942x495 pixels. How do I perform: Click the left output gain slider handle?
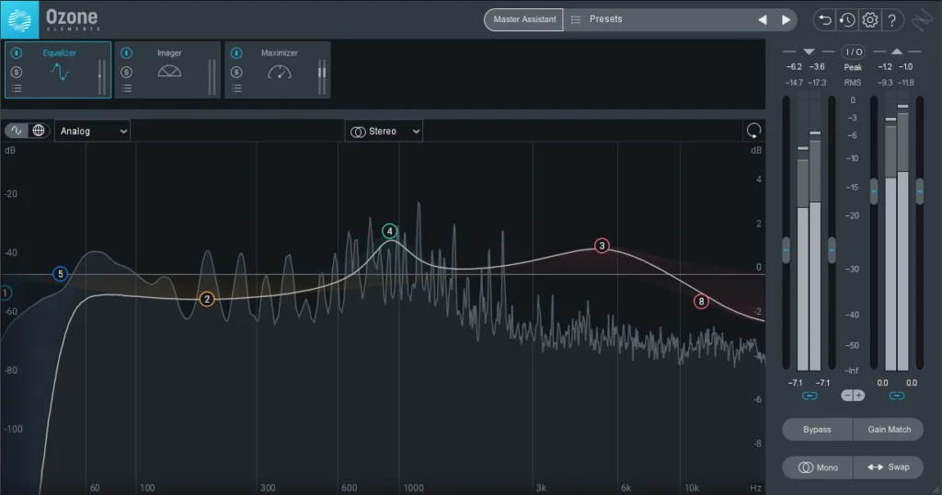pos(874,191)
